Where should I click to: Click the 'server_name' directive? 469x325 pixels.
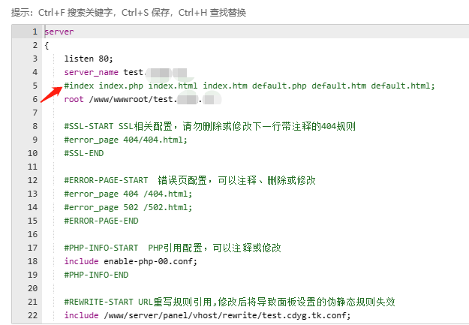tap(92, 72)
